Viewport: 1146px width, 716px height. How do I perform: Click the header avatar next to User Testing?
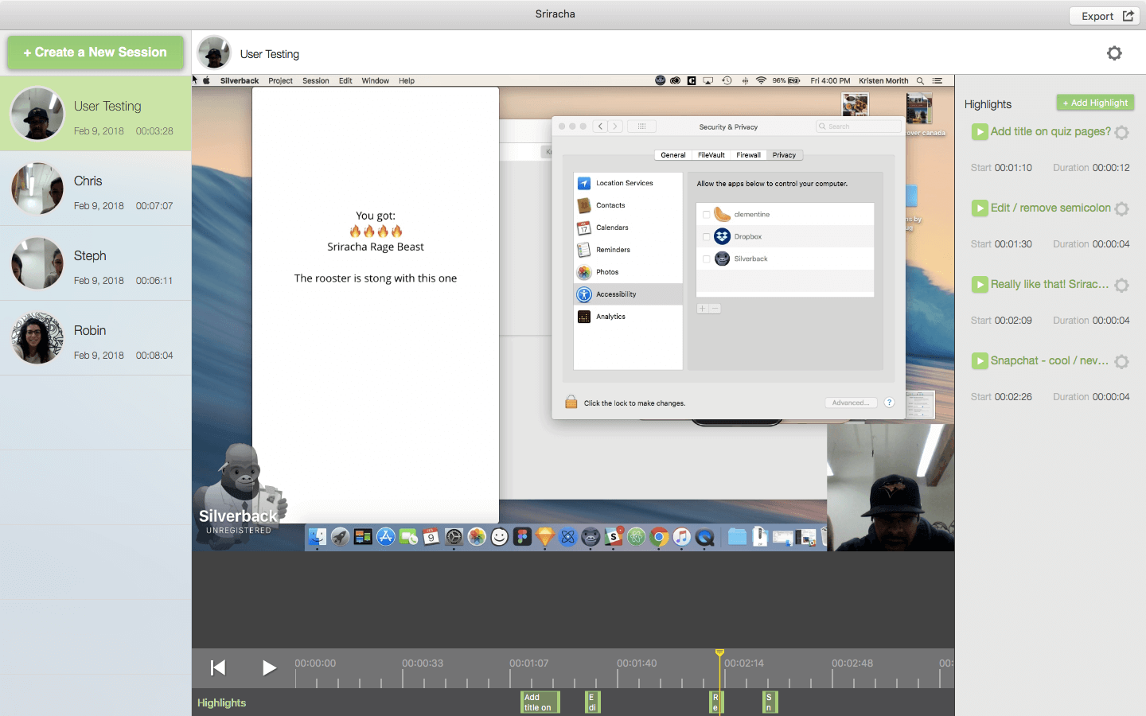[x=213, y=53]
